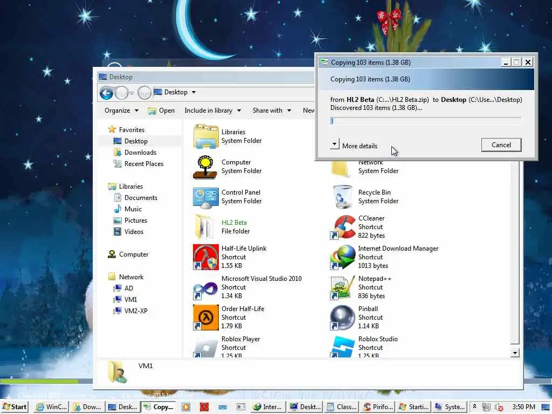Select the HL2 Beta folder icon

[x=204, y=227]
